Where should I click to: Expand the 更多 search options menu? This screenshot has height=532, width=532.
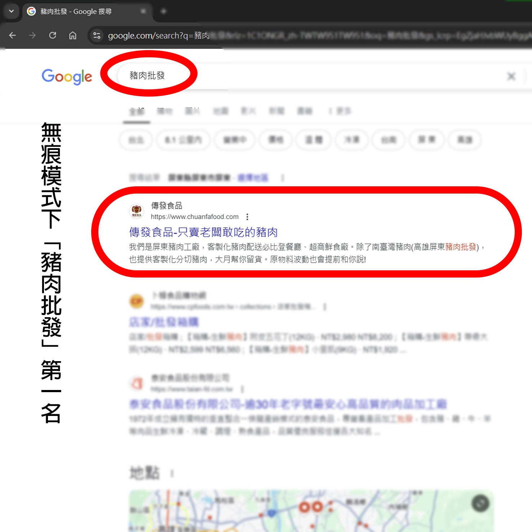click(340, 111)
